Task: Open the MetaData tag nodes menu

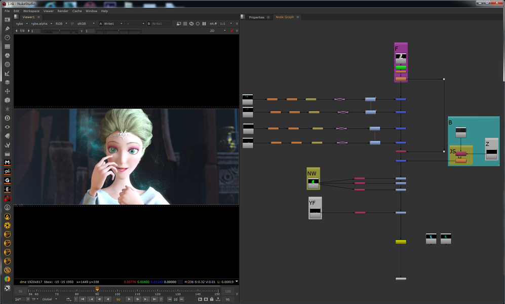Action: point(7,136)
